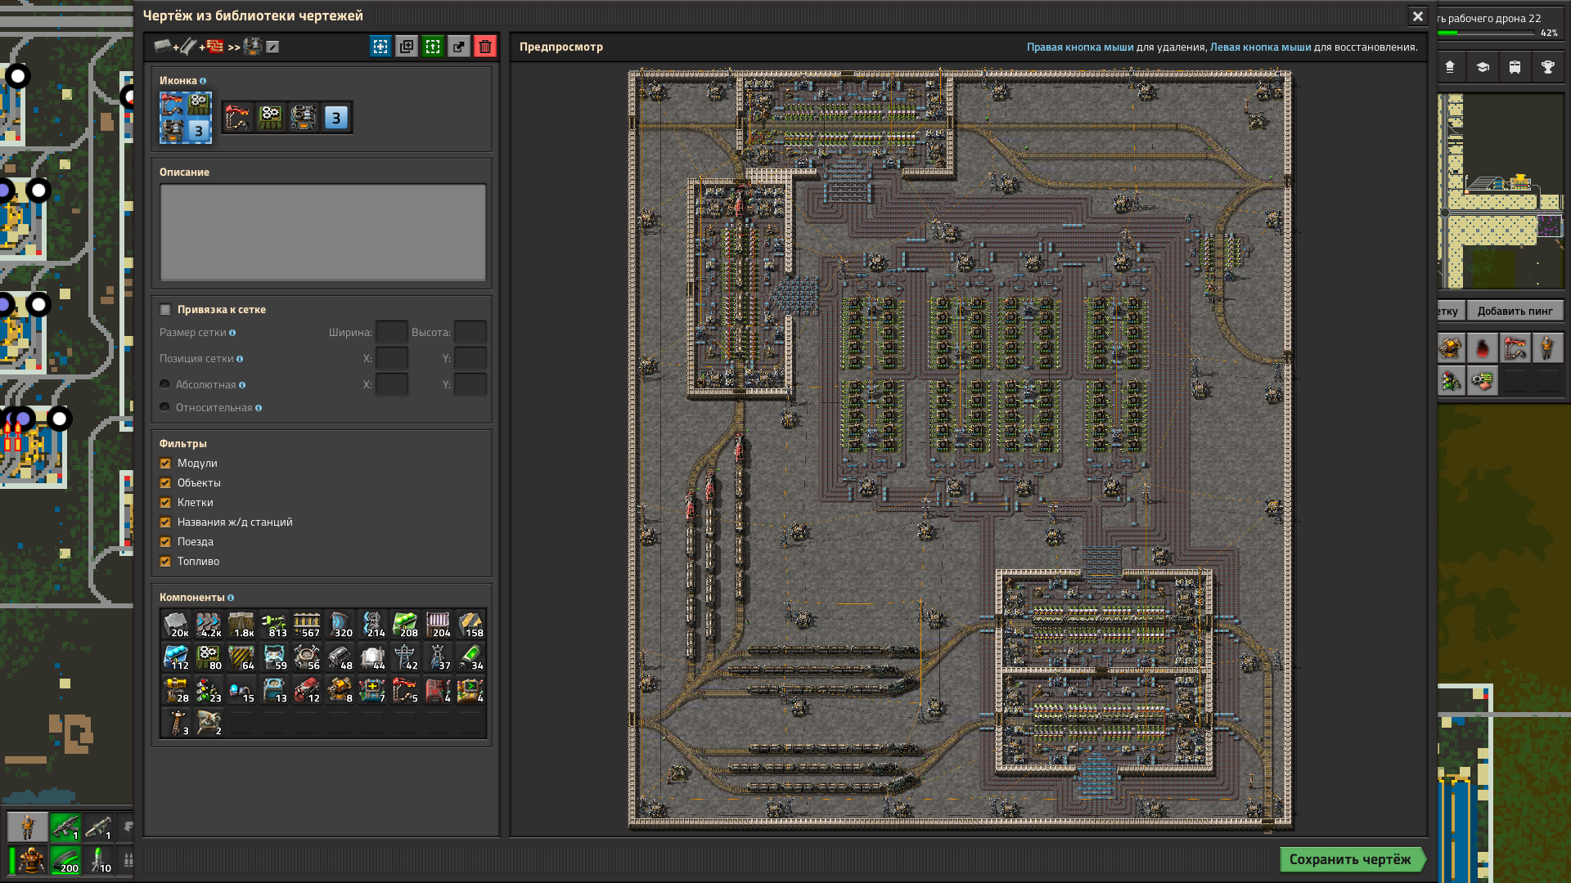
Task: Click the red inserter shortcut slot
Action: [1515, 348]
